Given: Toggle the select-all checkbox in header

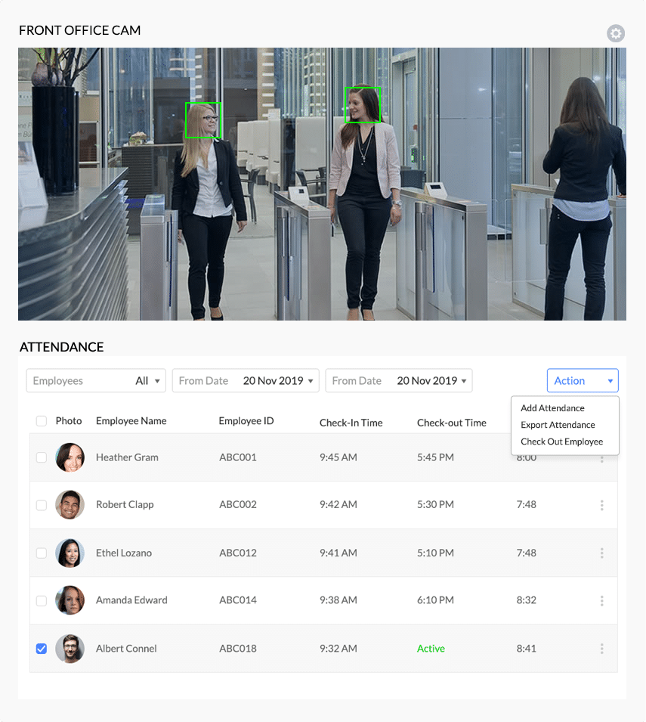Looking at the screenshot, I should (42, 421).
